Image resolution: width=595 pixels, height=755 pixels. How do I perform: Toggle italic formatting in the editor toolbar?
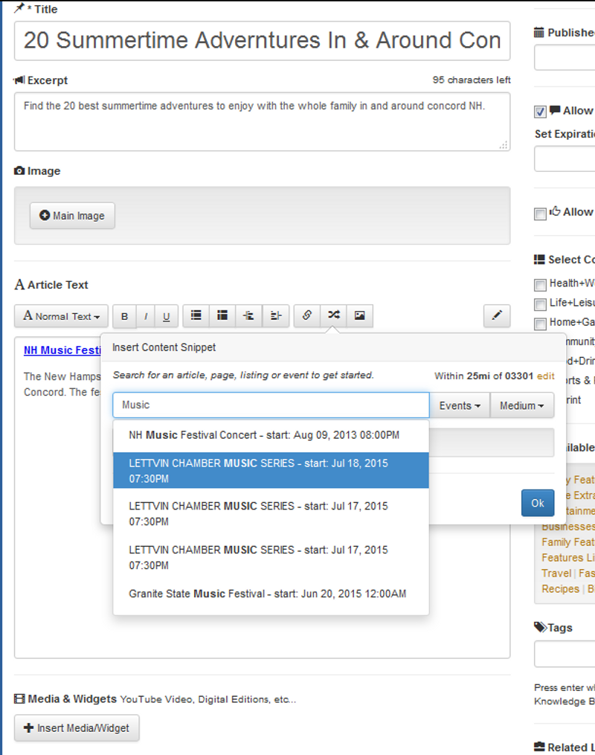[x=146, y=316]
